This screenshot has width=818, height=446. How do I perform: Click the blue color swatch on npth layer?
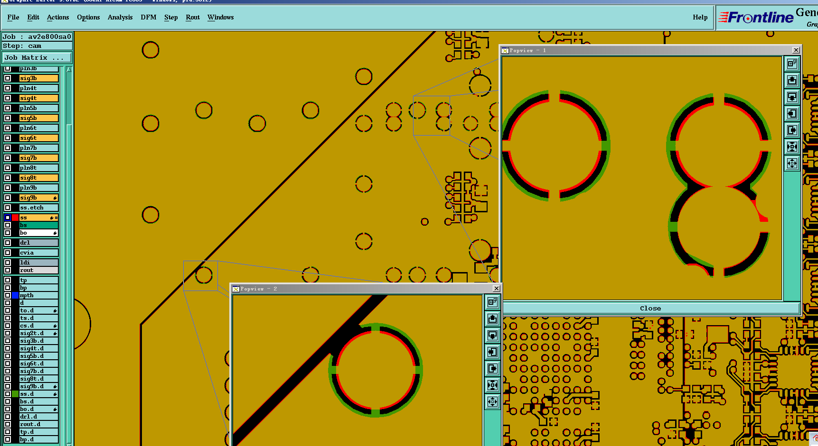(x=15, y=295)
